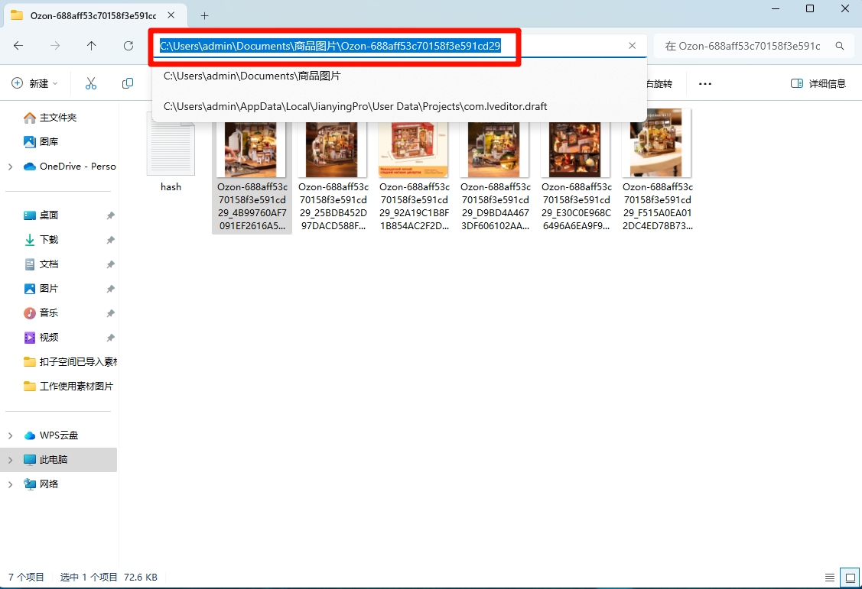The height and width of the screenshot is (589, 862).
Task: Select the JianyingPro com.lveditor.draft path suggestion
Action: [355, 107]
